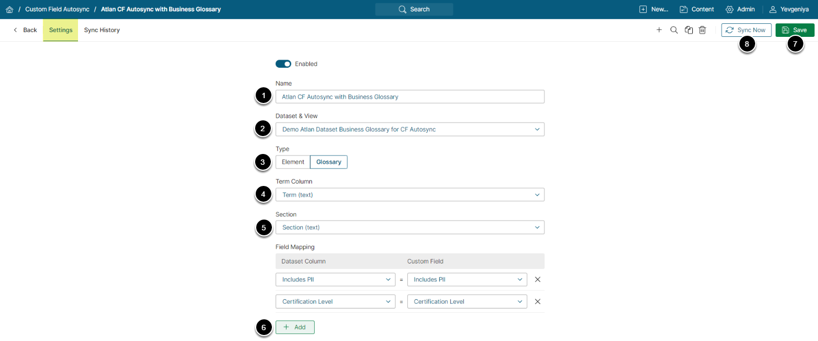818x341 pixels.
Task: Switch to the Sync History tab
Action: click(x=102, y=30)
